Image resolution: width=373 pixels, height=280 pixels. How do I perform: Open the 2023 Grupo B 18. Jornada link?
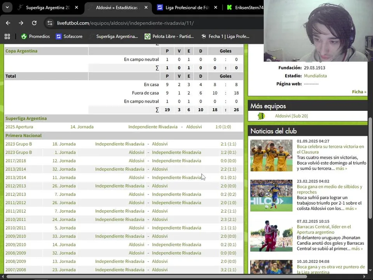coord(64,144)
